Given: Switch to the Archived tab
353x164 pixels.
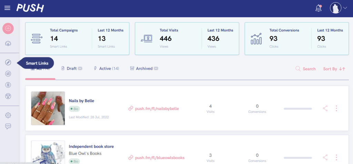Looking at the screenshot, I should pos(144,69).
